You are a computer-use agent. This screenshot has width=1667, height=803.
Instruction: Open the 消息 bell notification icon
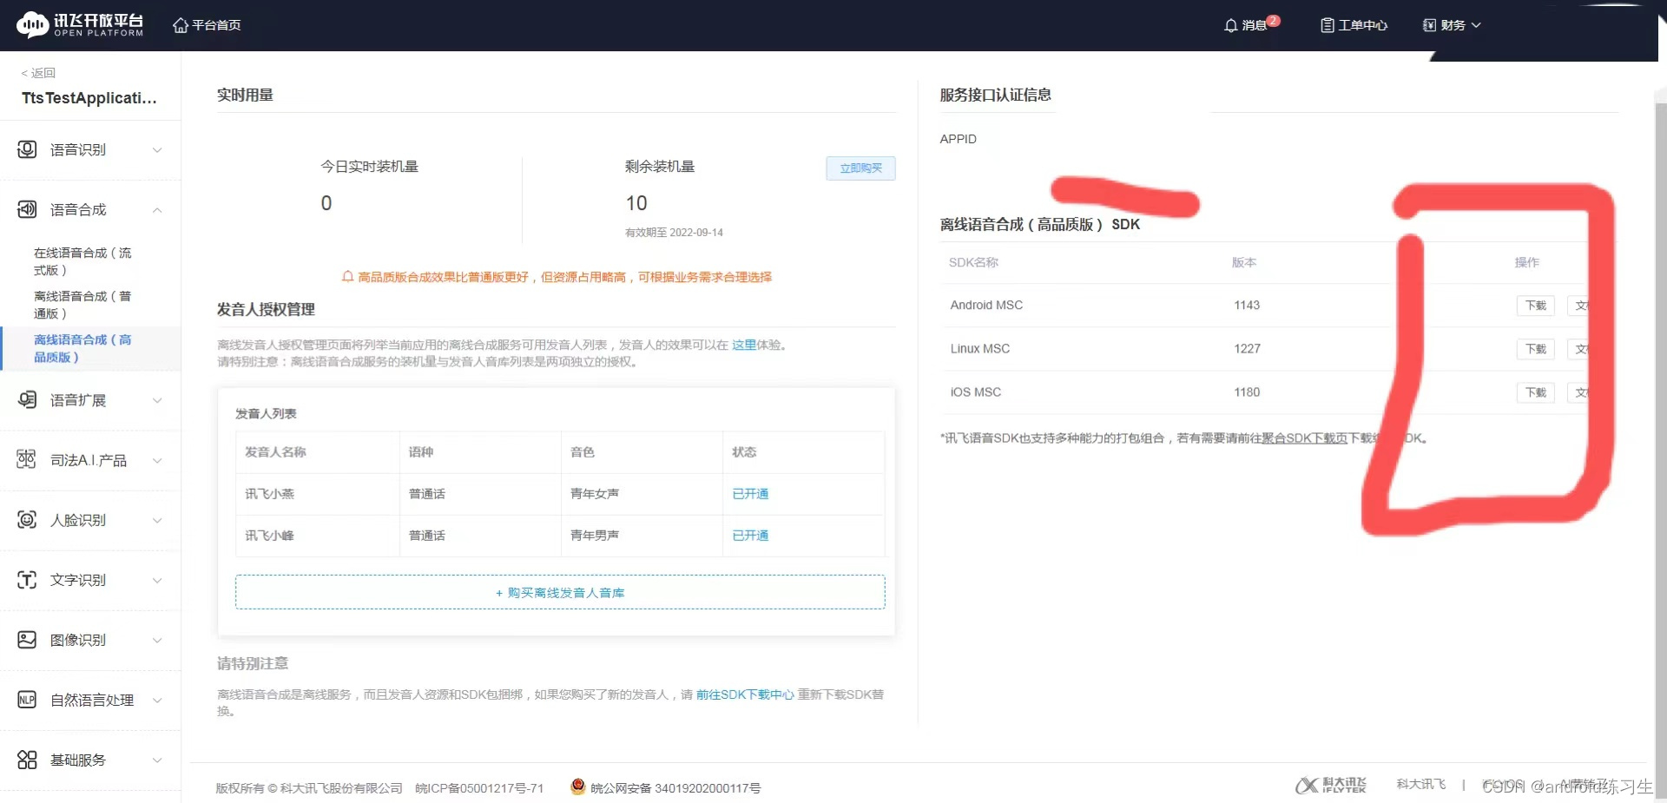tap(1230, 25)
